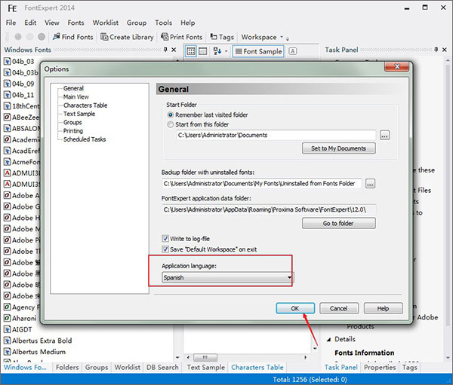The image size is (453, 385).
Task: Open the Application language dropdown
Action: (x=228, y=277)
